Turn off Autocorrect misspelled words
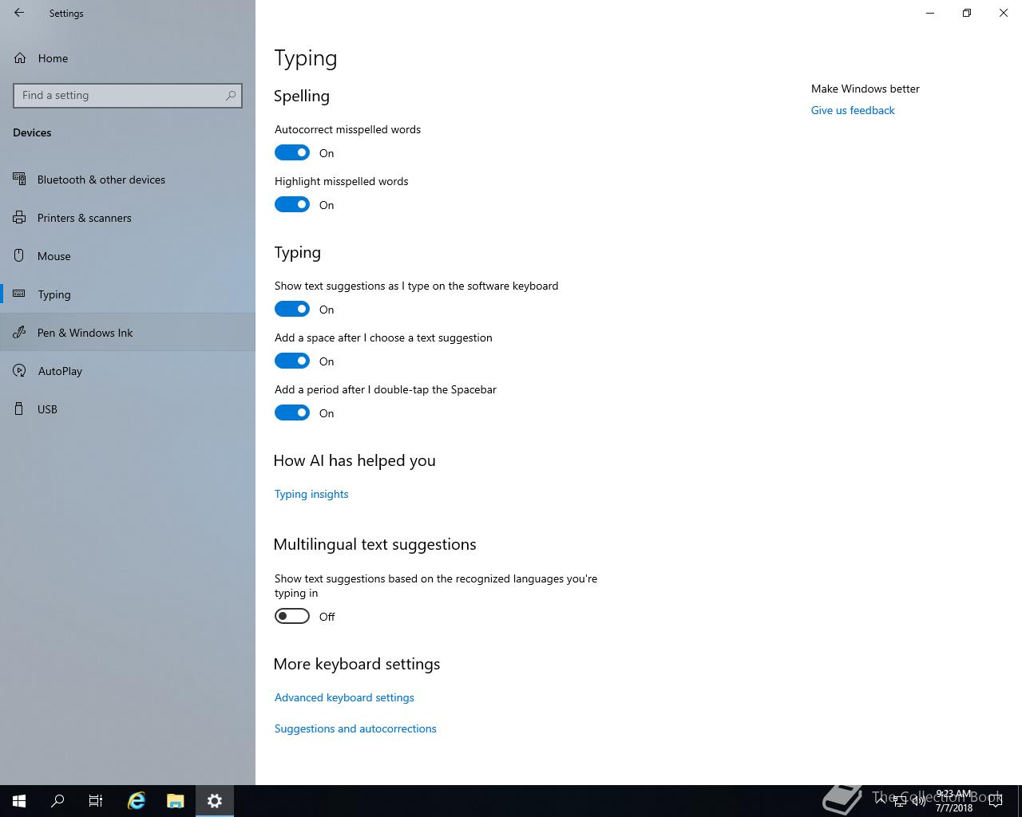1022x817 pixels. (x=292, y=152)
